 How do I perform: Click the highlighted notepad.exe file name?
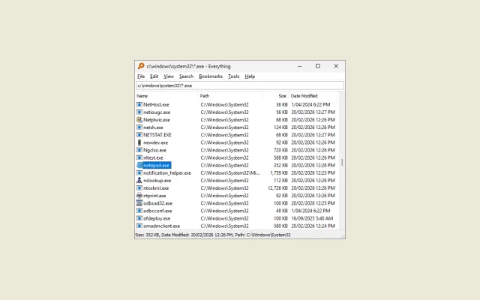[x=157, y=165]
